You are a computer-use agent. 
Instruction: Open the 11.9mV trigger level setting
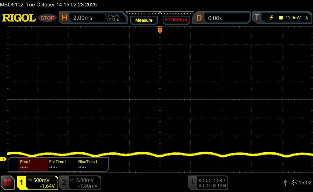[293, 18]
